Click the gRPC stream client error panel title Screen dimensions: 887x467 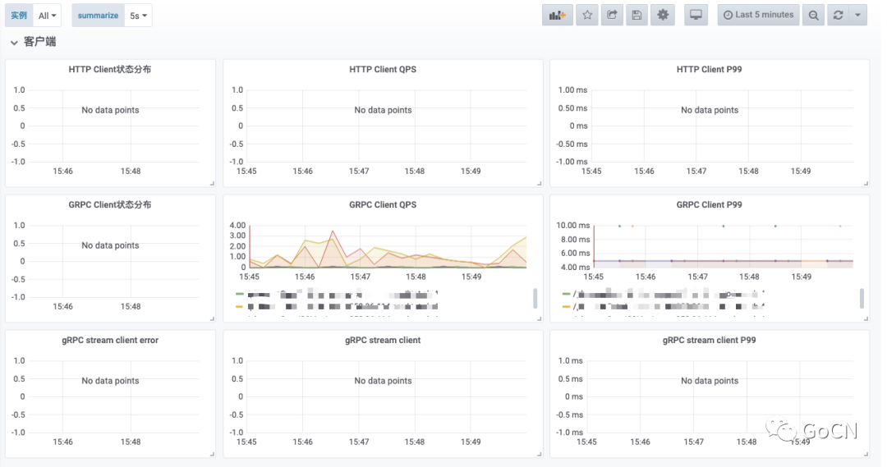click(110, 340)
